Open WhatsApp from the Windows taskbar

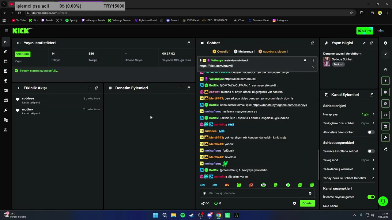click(x=228, y=215)
